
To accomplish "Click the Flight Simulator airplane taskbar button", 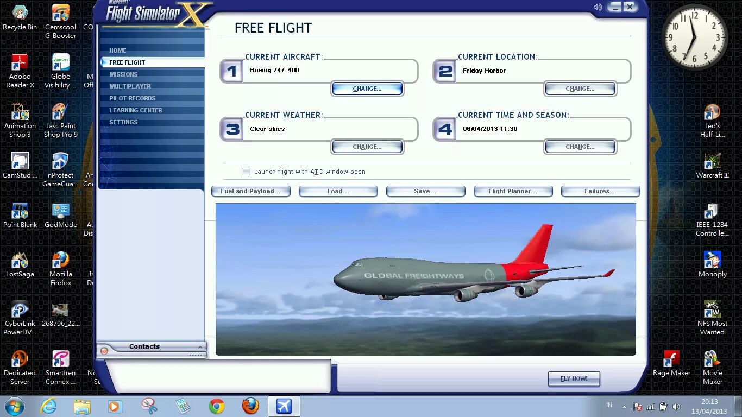I will (284, 406).
